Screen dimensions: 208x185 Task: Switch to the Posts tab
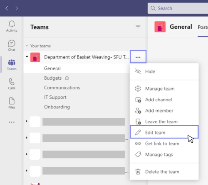click(203, 27)
